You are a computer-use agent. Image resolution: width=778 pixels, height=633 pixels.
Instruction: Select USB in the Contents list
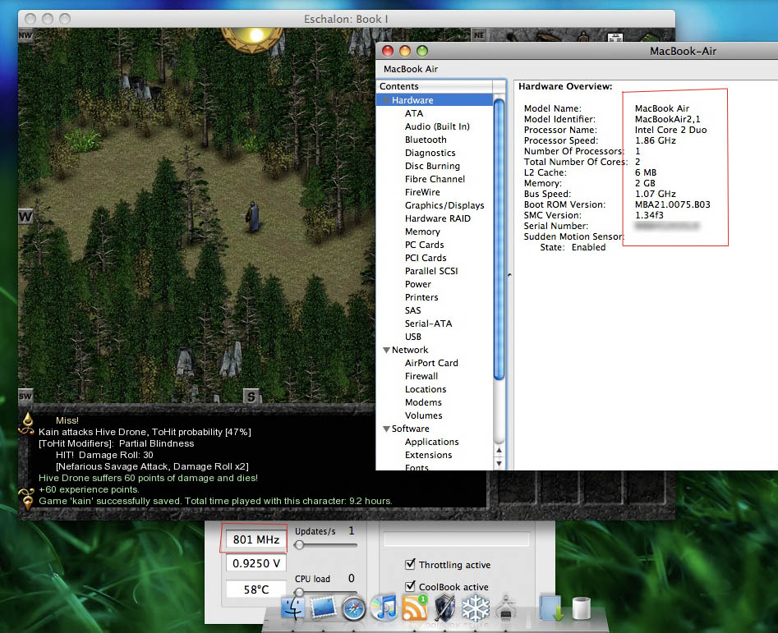pos(412,337)
